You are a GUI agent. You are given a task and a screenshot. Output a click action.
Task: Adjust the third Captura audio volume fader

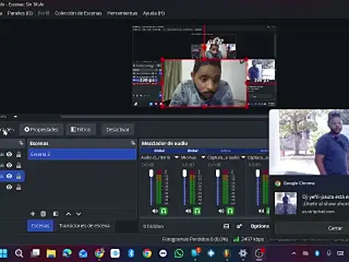(217, 173)
